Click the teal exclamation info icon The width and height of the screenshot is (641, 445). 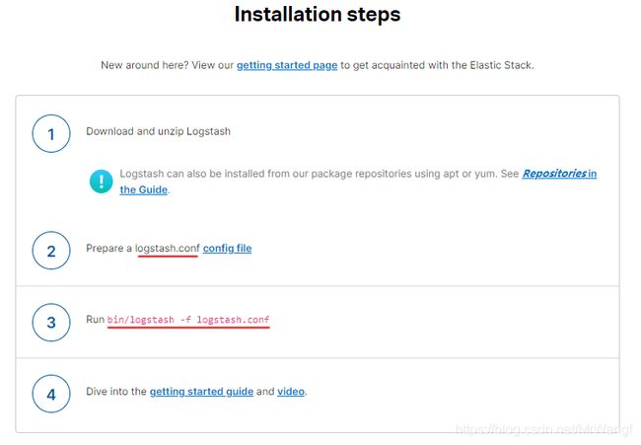point(101,182)
